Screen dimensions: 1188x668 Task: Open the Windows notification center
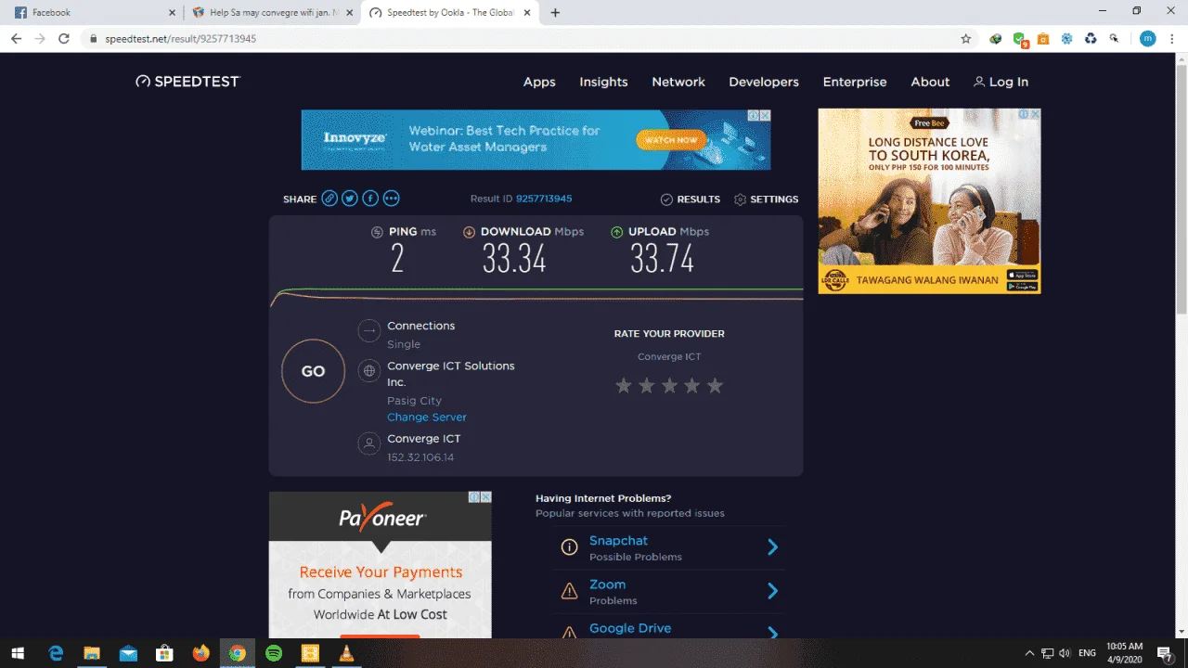[1165, 653]
